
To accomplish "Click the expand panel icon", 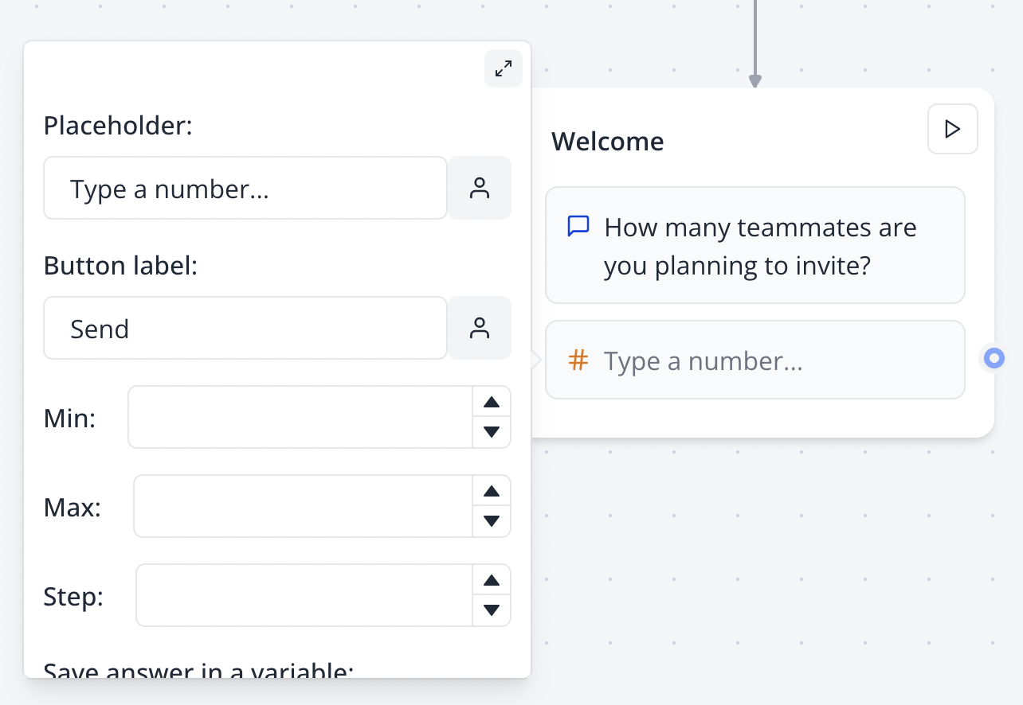I will pos(503,68).
